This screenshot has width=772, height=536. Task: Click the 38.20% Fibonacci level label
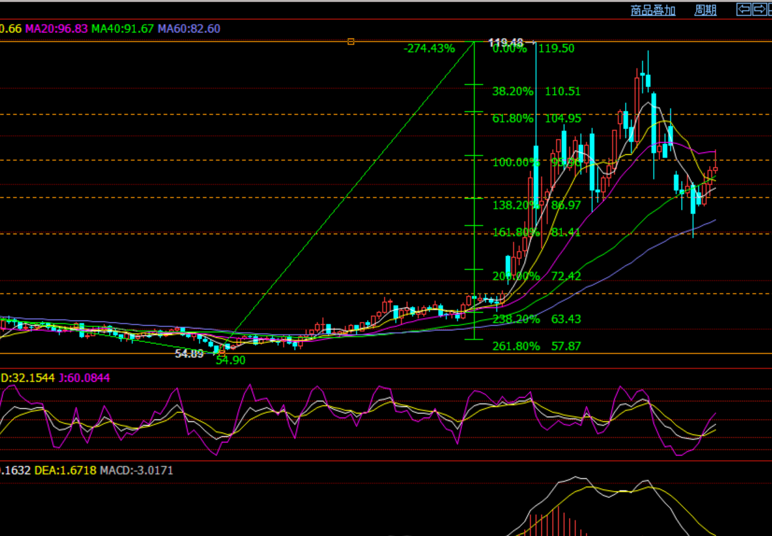pos(512,92)
